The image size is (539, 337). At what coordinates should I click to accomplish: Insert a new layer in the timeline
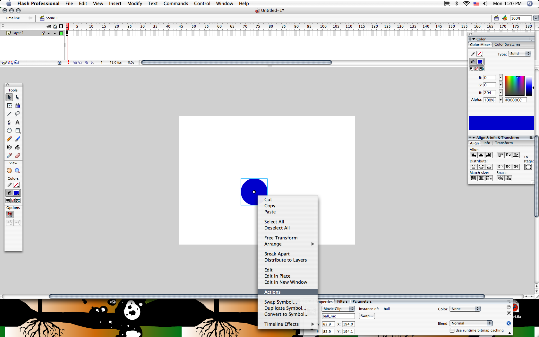click(x=4, y=63)
